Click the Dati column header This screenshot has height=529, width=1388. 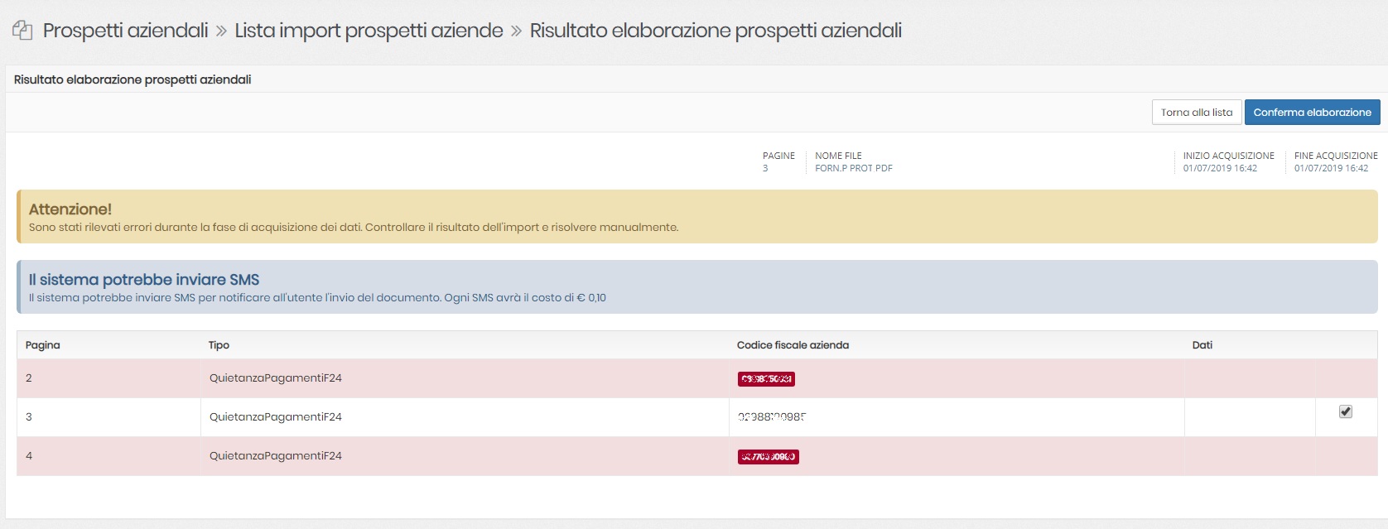[1202, 345]
